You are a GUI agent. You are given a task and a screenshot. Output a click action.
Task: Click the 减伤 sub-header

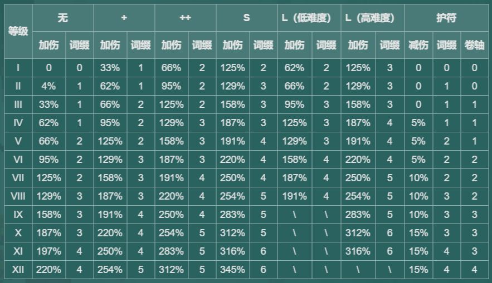pyautogui.click(x=418, y=45)
